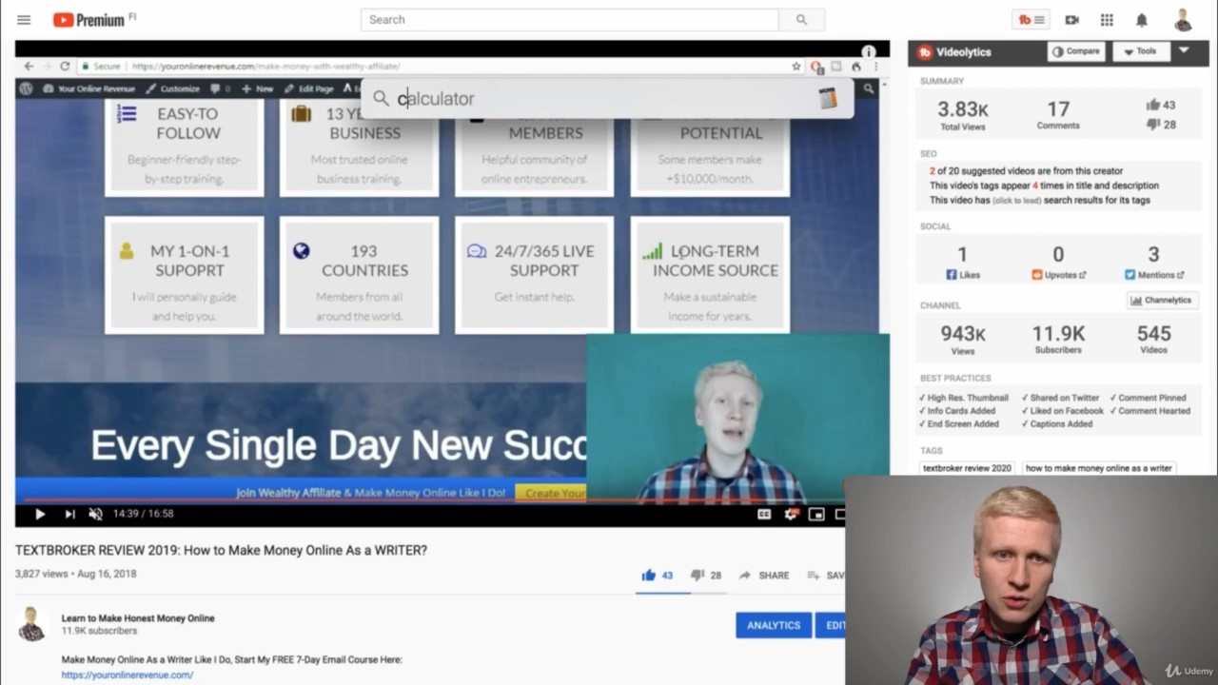Screen dimensions: 1218x685
Task: Open New in WordPress admin bar
Action: pyautogui.click(x=258, y=88)
